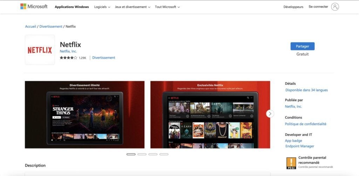The height and width of the screenshot is (176, 359).
Task: Open the user account avatar icon
Action: [335, 7]
